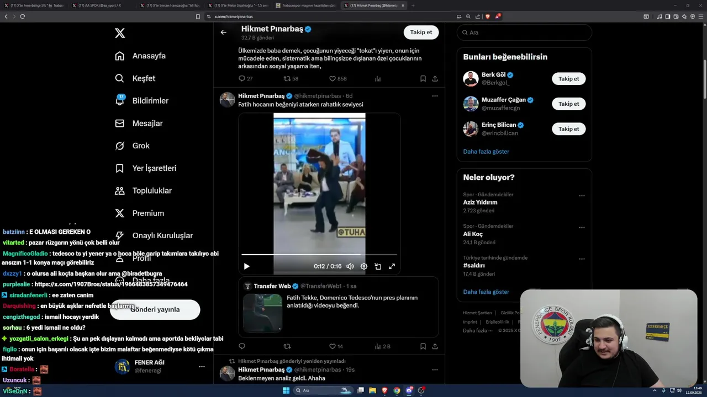Bookmark the post with 858 likes
Viewport: 707px width, 397px height.
[x=423, y=79]
